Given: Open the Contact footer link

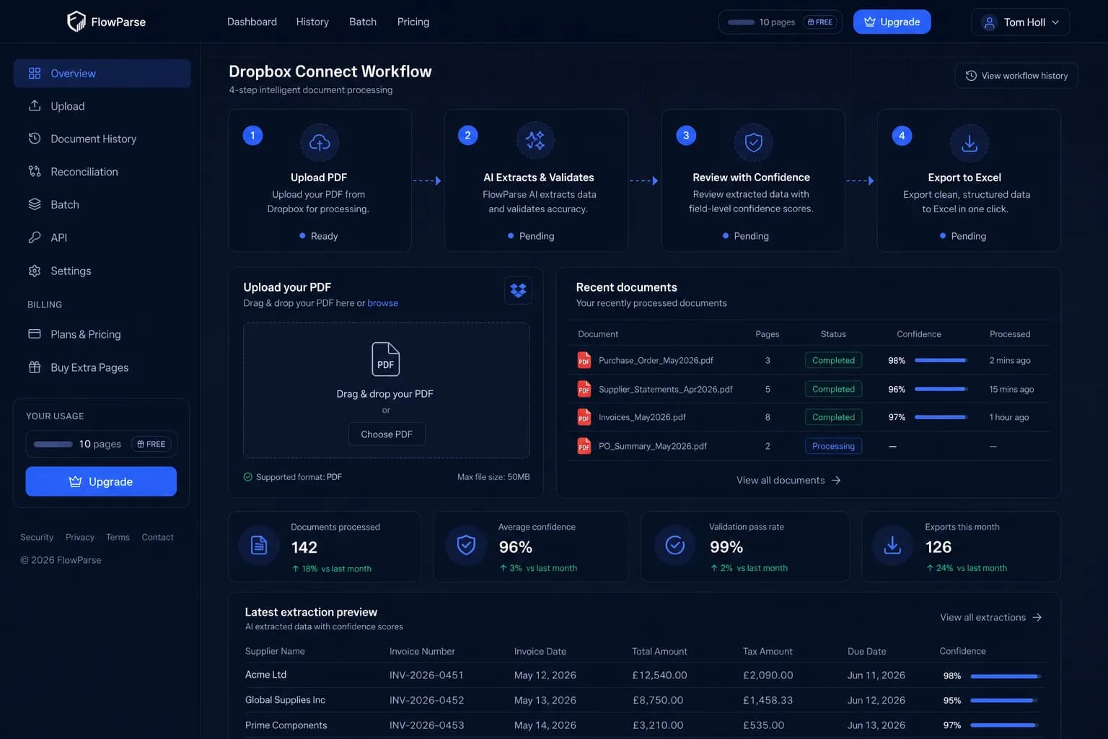Looking at the screenshot, I should 157,537.
